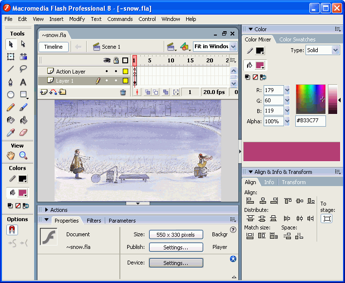Screen dimensions: 345x283
Task: Select the Text tool
Action: (23, 82)
